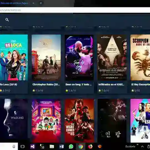Click the magnifying glass search icon
This screenshot has height=150, width=150.
pyautogui.click(x=7, y=20)
